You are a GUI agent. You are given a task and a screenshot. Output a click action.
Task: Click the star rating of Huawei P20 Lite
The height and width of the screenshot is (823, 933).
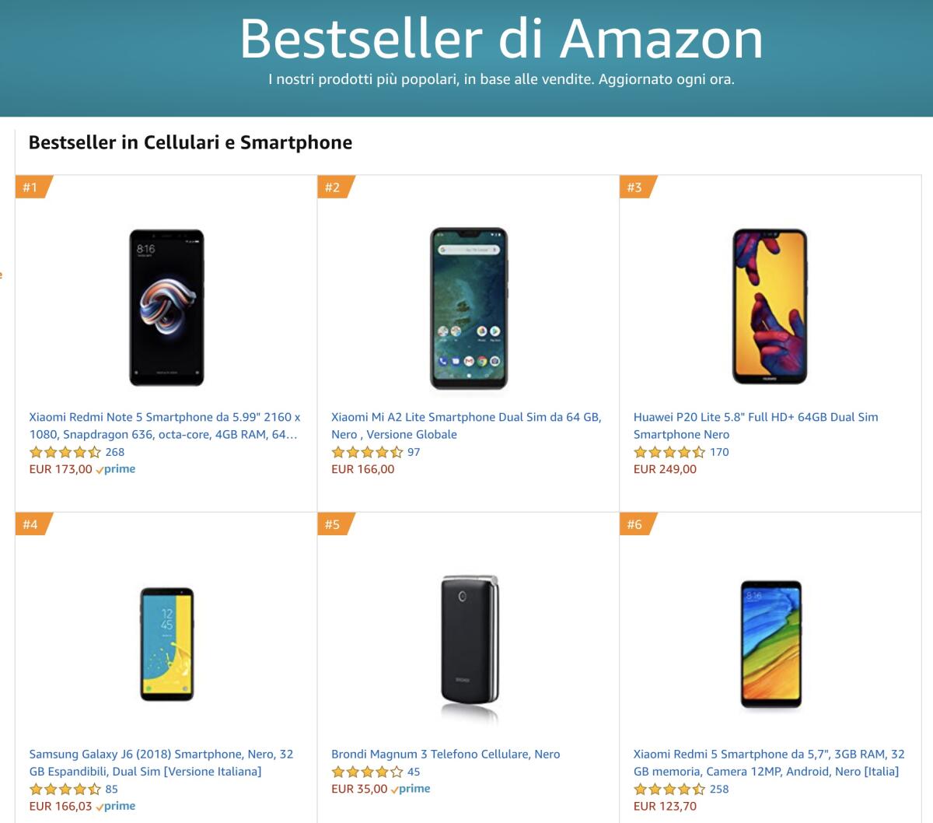(x=667, y=451)
